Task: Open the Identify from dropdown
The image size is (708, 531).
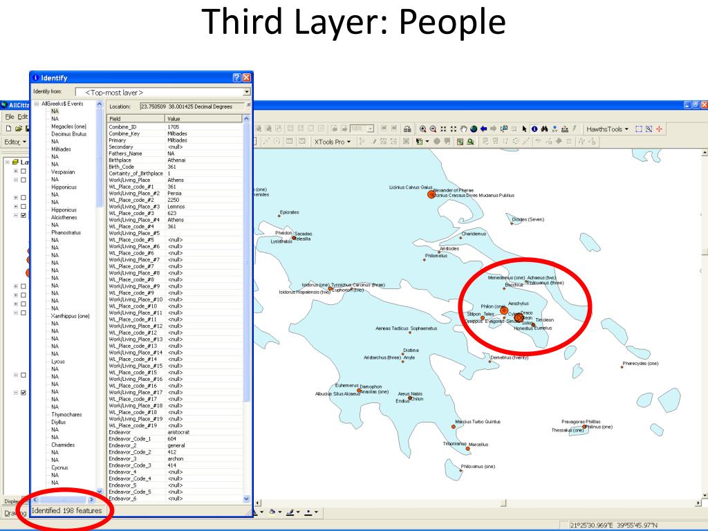Action: tap(247, 92)
